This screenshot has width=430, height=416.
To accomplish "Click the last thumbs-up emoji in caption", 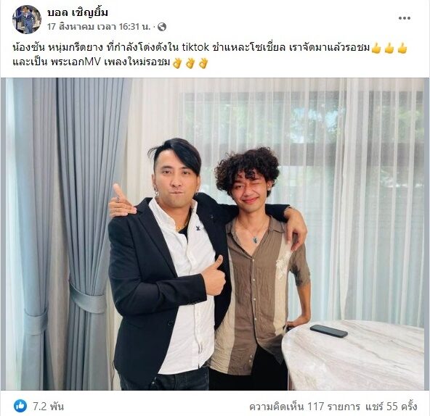I will (x=402, y=48).
